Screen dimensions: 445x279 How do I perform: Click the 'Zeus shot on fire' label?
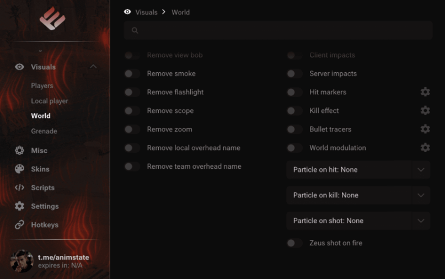pyautogui.click(x=336, y=243)
